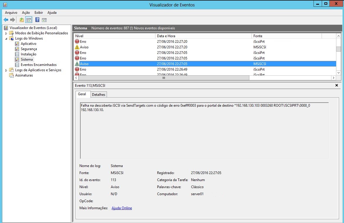Switch to the Detalhes tab
The width and height of the screenshot is (344, 223).
[98, 95]
